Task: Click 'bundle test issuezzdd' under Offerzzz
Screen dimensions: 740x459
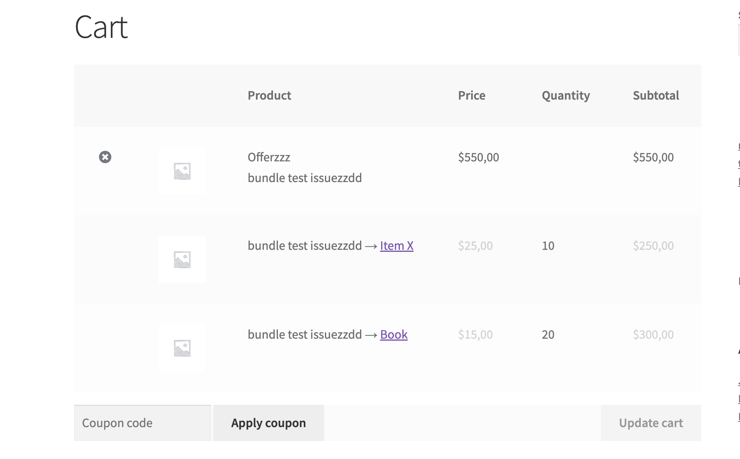Action: click(305, 178)
